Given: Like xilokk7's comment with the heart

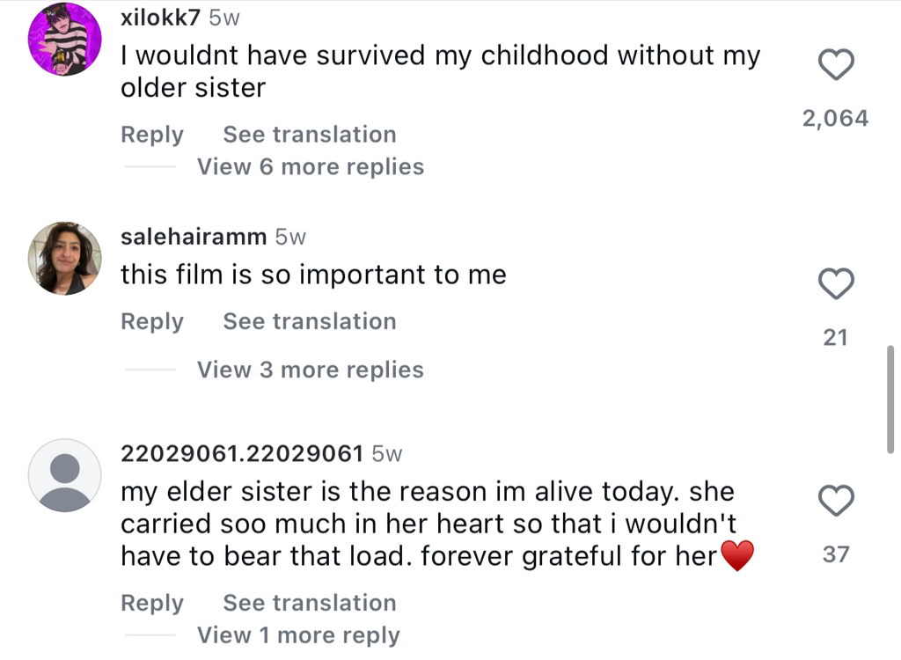Looking at the screenshot, I should click(x=836, y=64).
